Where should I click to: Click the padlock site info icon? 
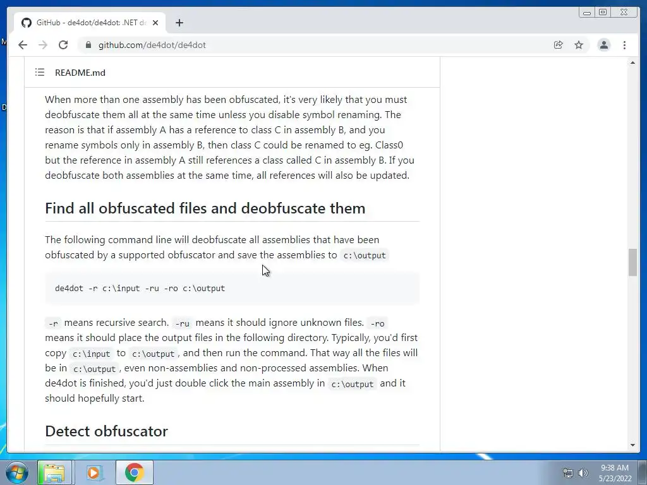pos(88,45)
